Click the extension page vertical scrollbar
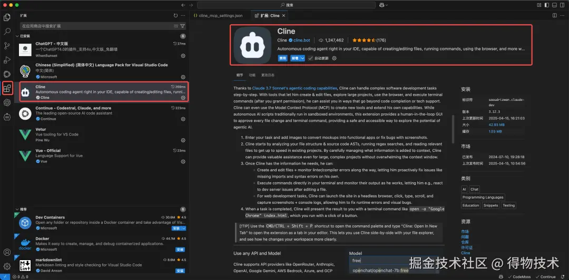The height and width of the screenshot is (280, 569). click(x=453, y=129)
